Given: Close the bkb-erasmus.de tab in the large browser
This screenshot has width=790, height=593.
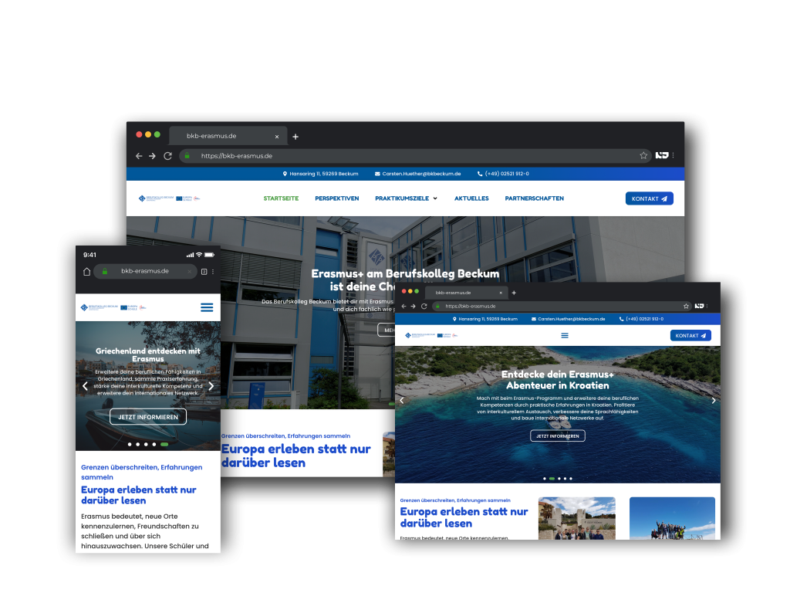Looking at the screenshot, I should click(x=277, y=137).
